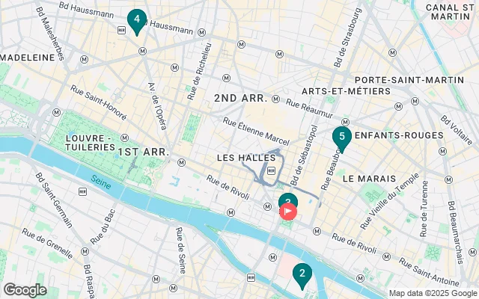The height and width of the screenshot is (299, 479).
Task: Click the partially hidden teal marker 3
Action: (x=287, y=199)
